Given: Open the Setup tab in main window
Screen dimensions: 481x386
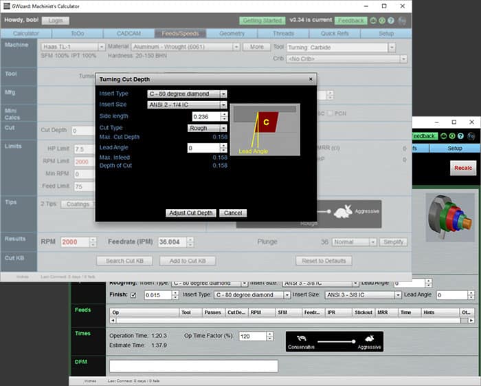Looking at the screenshot, I should tap(386, 34).
